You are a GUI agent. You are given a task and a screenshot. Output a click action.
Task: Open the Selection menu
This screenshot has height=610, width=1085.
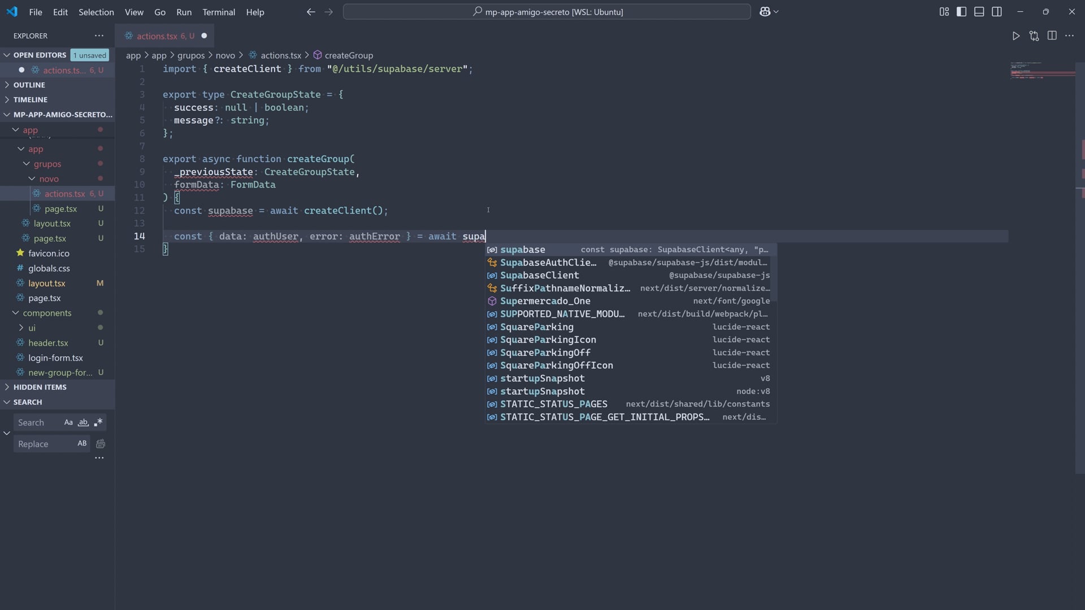point(96,12)
